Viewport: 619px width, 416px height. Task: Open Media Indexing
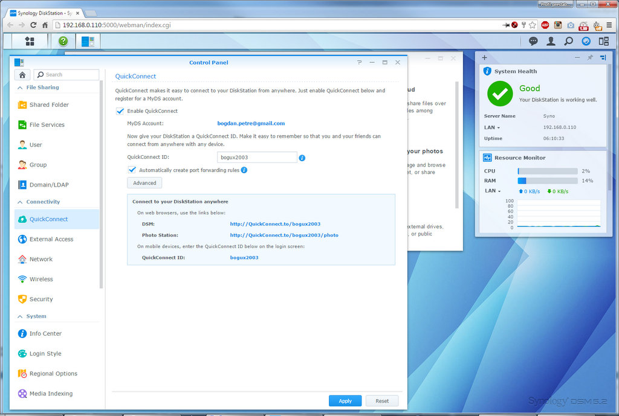(57, 394)
